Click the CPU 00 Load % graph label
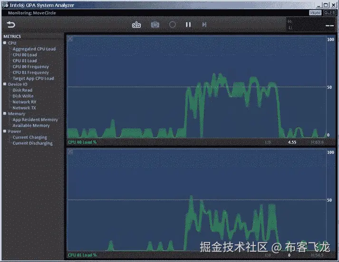 (82, 142)
